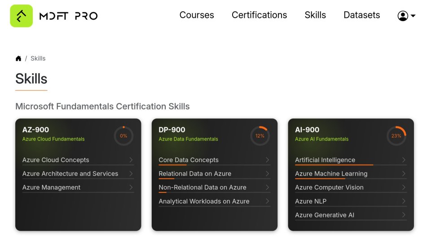Click Microsoft Fundamentals Certification Skills heading
The width and height of the screenshot is (431, 251).
[102, 106]
